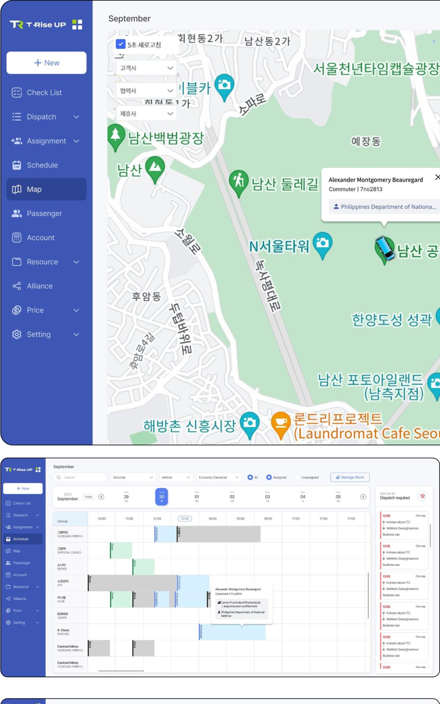The width and height of the screenshot is (440, 704).
Task: Select the 01 date tab in the schedule view
Action: coord(197,497)
